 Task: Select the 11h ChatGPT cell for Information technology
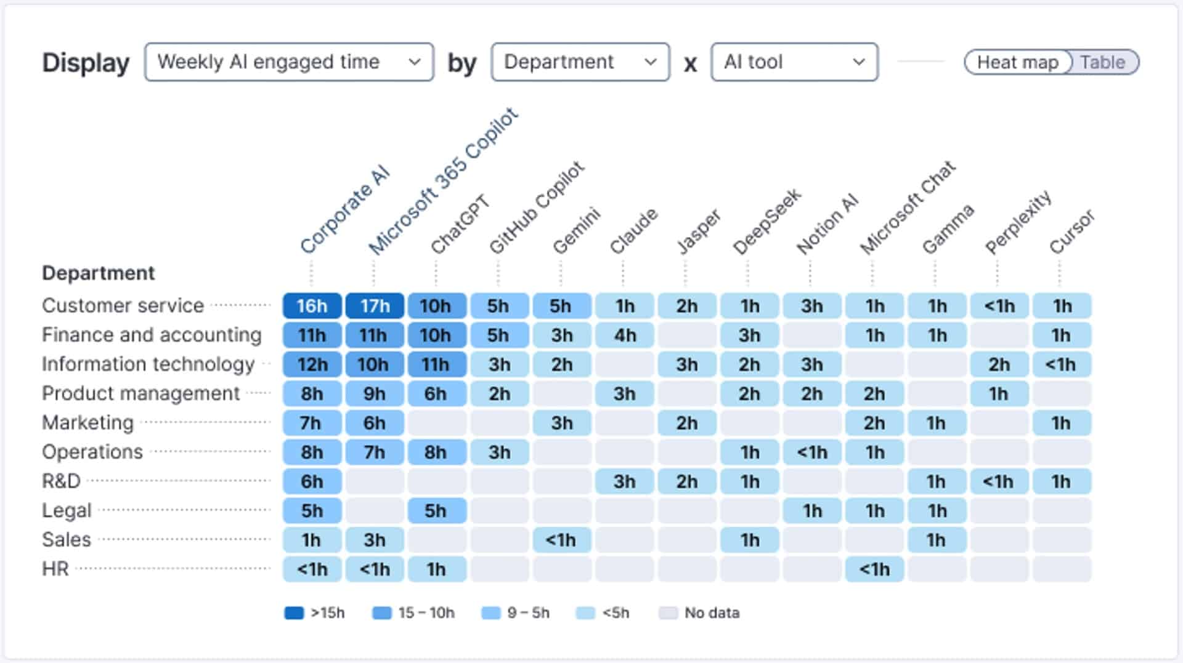tap(437, 364)
